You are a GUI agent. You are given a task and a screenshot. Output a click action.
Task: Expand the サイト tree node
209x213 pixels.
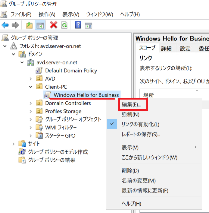tap(14, 144)
